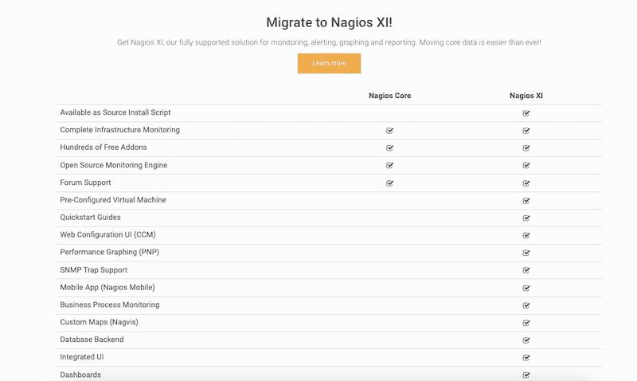Screen dimensions: 637x381
Task: Click Nagios Core check for Forum Support
Action: [x=389, y=183]
